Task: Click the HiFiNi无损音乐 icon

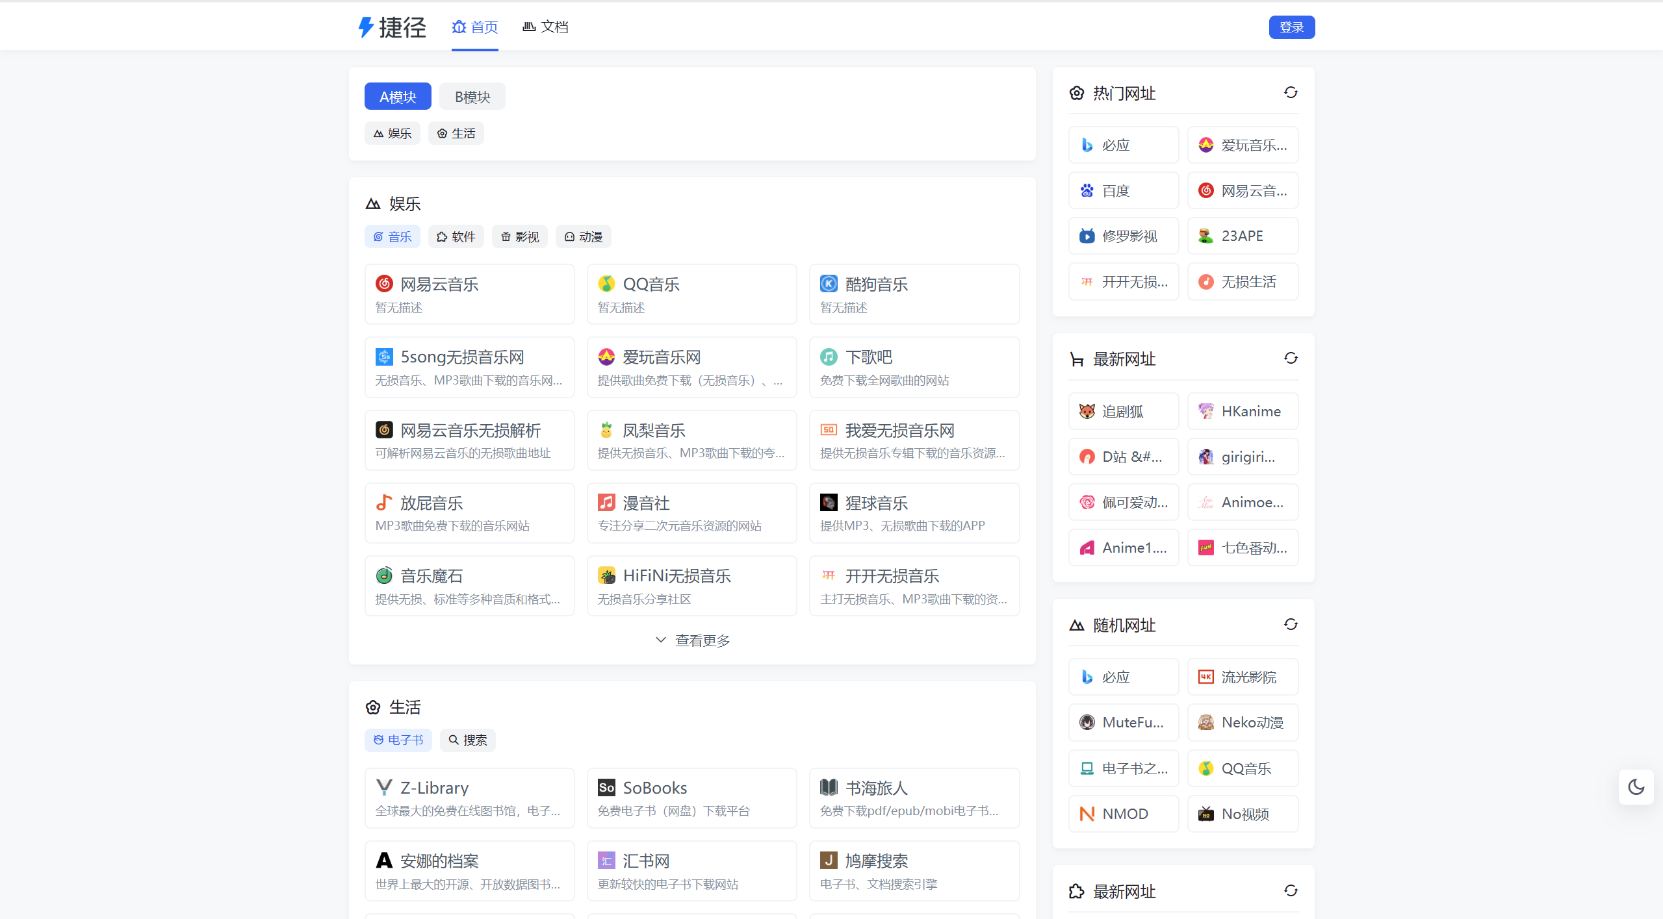Action: click(x=606, y=575)
